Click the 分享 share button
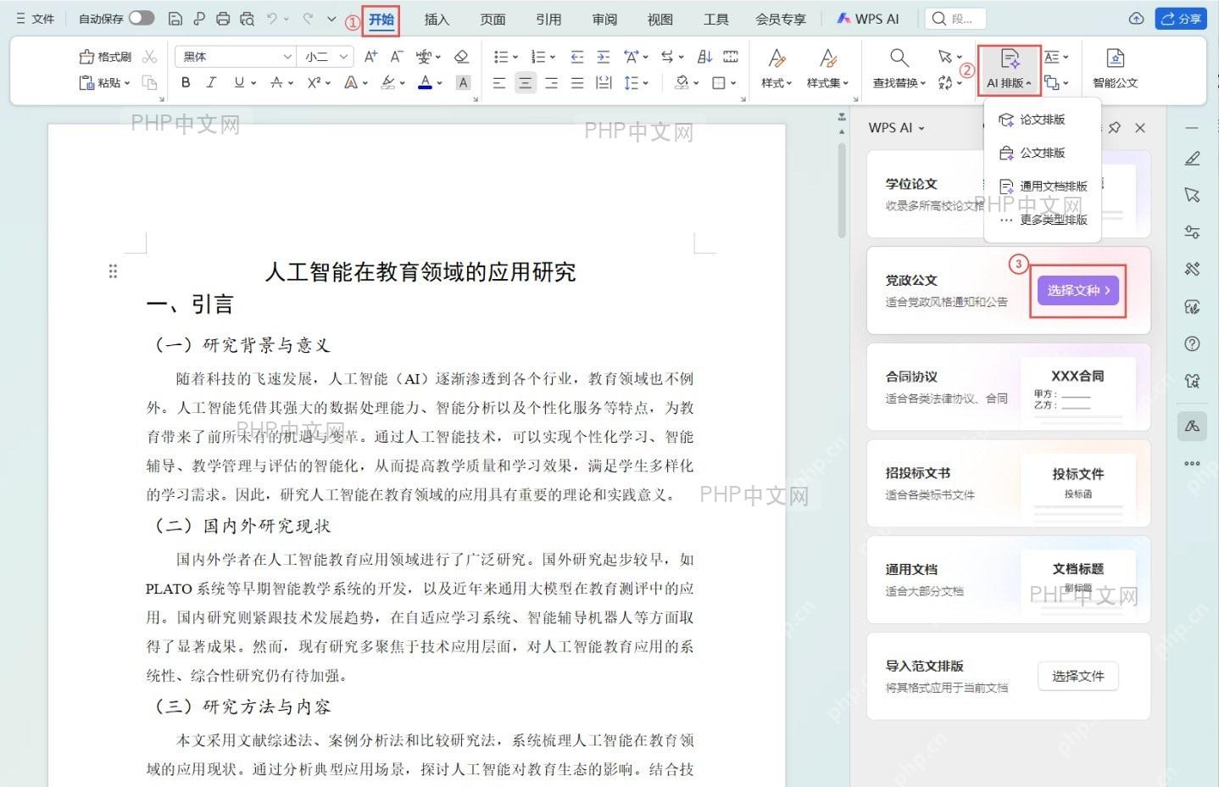The width and height of the screenshot is (1219, 787). click(x=1182, y=18)
